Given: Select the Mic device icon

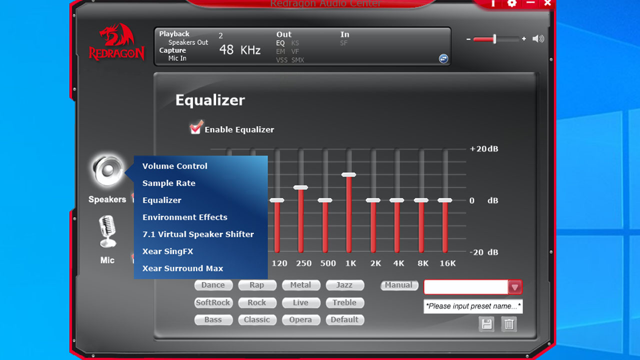Looking at the screenshot, I should tap(107, 231).
